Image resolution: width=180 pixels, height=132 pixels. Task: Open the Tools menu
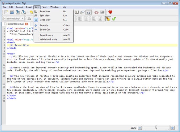tap(45, 7)
